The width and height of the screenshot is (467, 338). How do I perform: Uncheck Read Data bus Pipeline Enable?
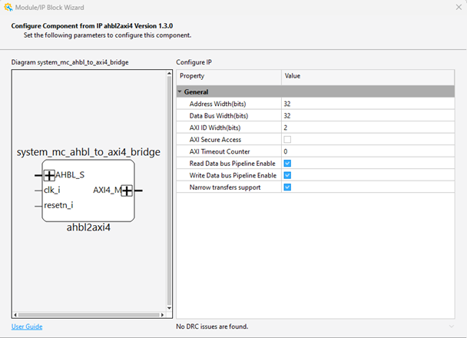(287, 163)
